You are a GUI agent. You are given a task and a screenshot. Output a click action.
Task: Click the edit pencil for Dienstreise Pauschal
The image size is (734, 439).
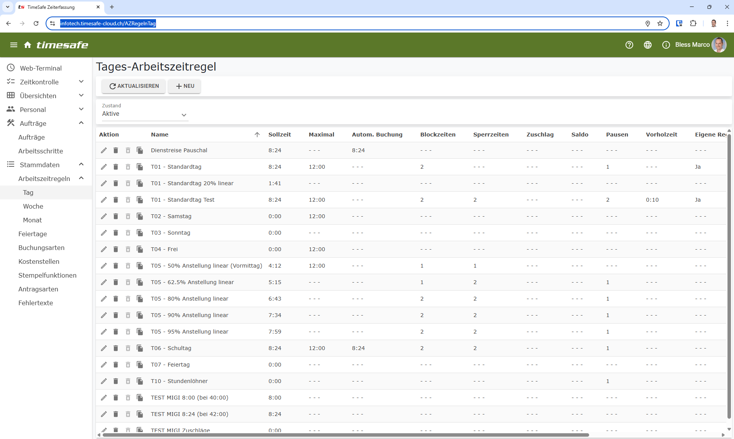[104, 150]
